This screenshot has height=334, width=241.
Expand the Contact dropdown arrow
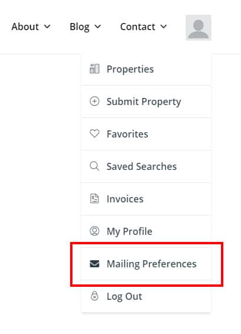click(x=164, y=27)
